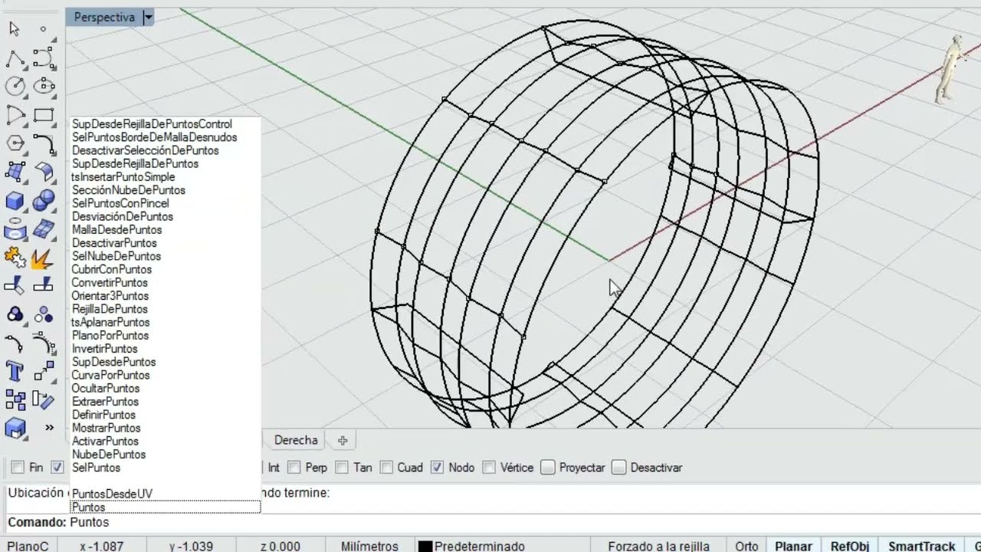Click the PlanoC status bar pane
Image resolution: width=981 pixels, height=552 pixels.
[28, 546]
